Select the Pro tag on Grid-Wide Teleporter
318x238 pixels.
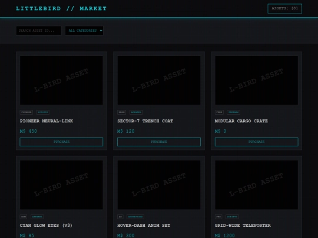[x=218, y=217]
